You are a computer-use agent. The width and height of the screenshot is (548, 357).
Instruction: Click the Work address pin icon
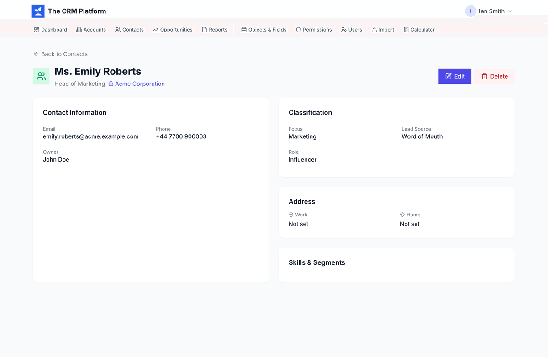click(291, 215)
